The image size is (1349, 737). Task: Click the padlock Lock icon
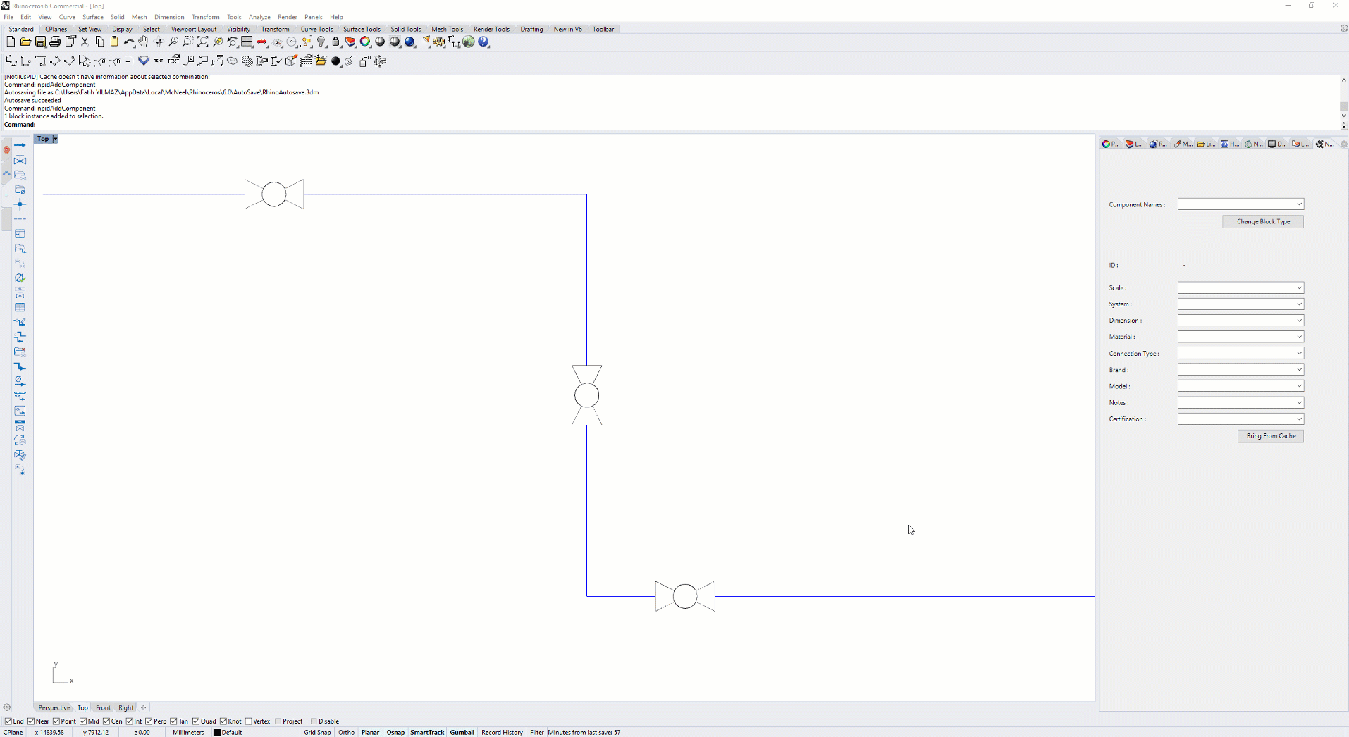click(336, 42)
